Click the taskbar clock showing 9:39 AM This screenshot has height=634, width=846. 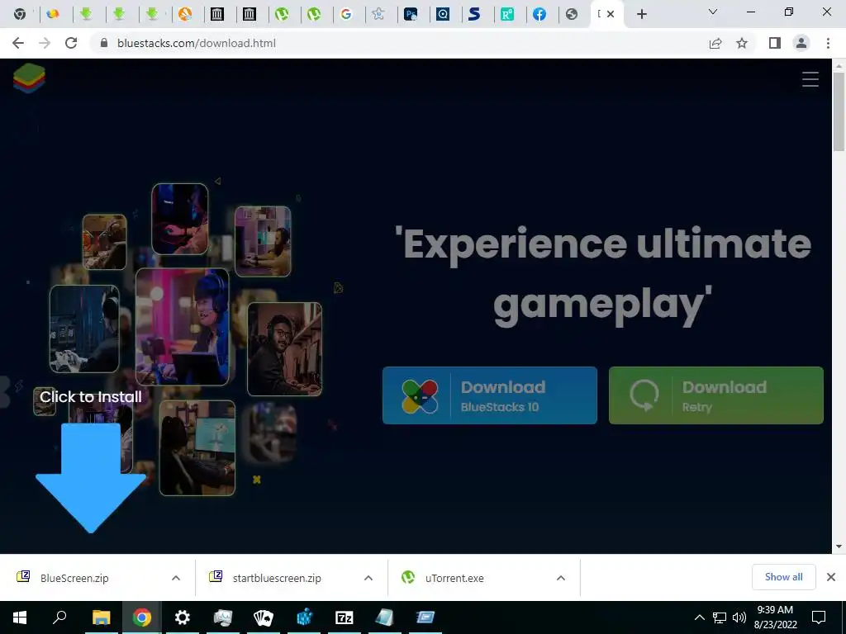[x=775, y=617]
